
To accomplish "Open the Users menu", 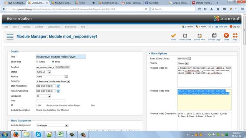I will coord(16,27).
